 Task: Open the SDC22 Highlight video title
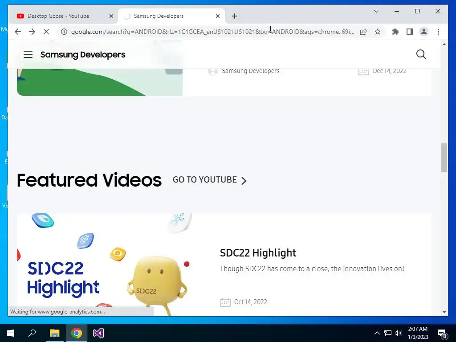tap(258, 253)
